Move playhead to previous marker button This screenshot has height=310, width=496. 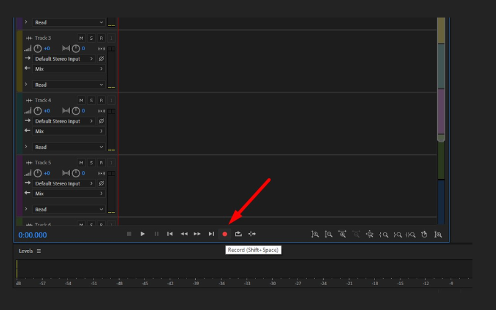(x=170, y=234)
